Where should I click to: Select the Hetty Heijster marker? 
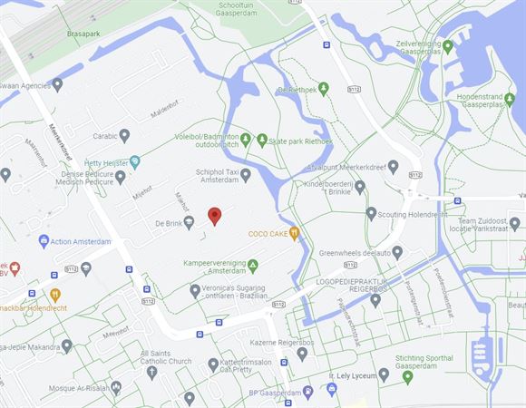click(x=135, y=163)
